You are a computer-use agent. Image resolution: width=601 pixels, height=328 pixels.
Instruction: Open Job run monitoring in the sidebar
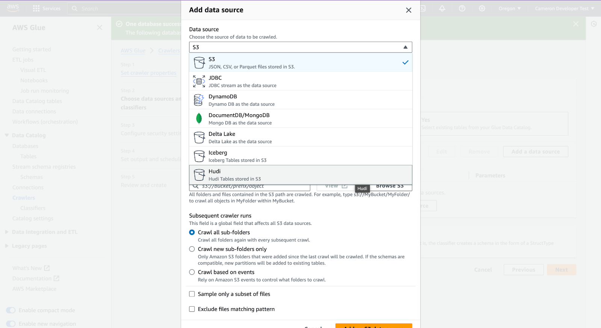tap(45, 91)
